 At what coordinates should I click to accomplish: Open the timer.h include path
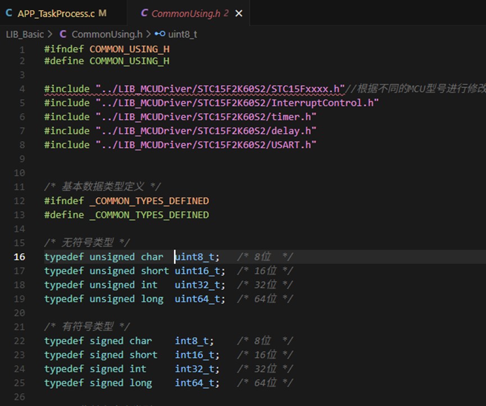(206, 117)
